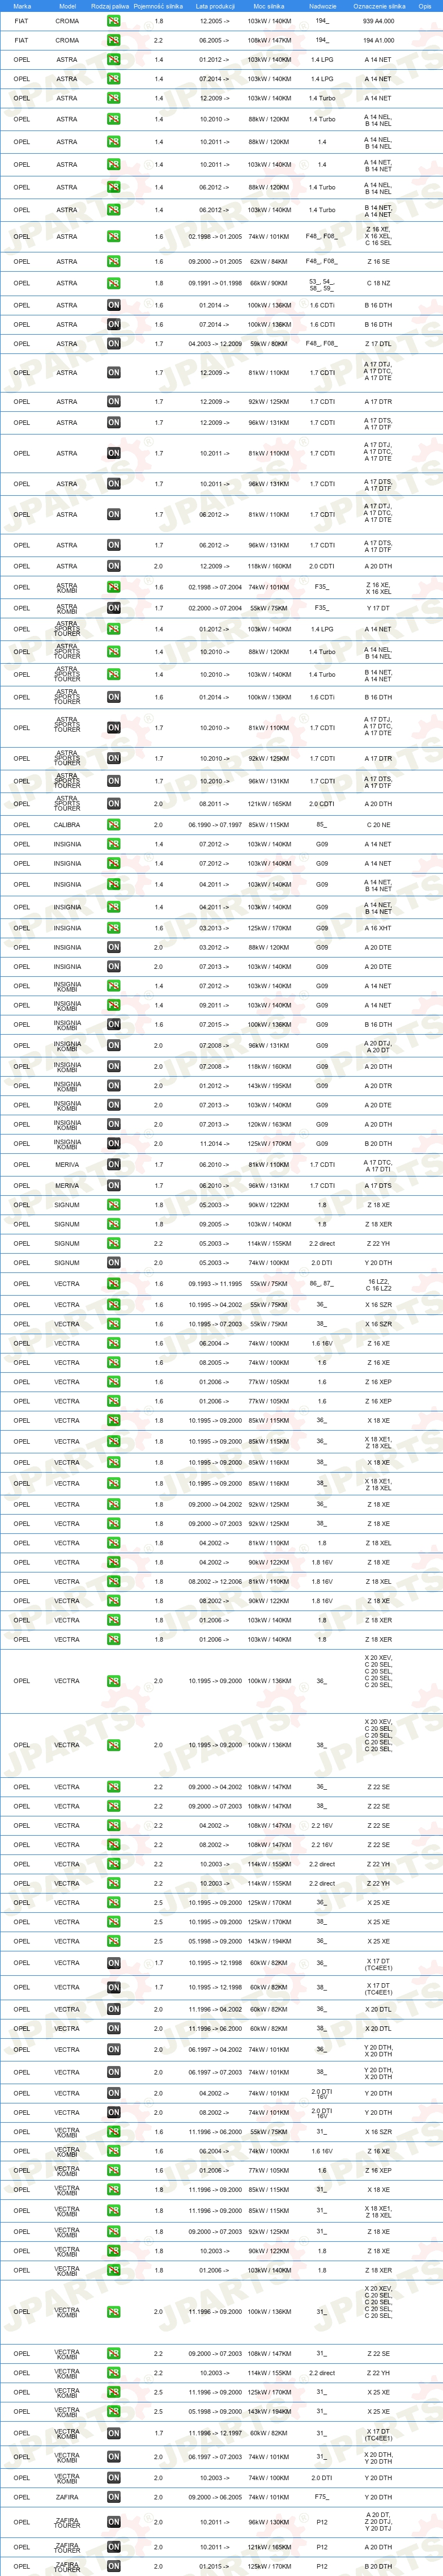Click petrol icon in Vectra 16 LZ2 row
The image size is (443, 2576).
pyautogui.click(x=114, y=1284)
